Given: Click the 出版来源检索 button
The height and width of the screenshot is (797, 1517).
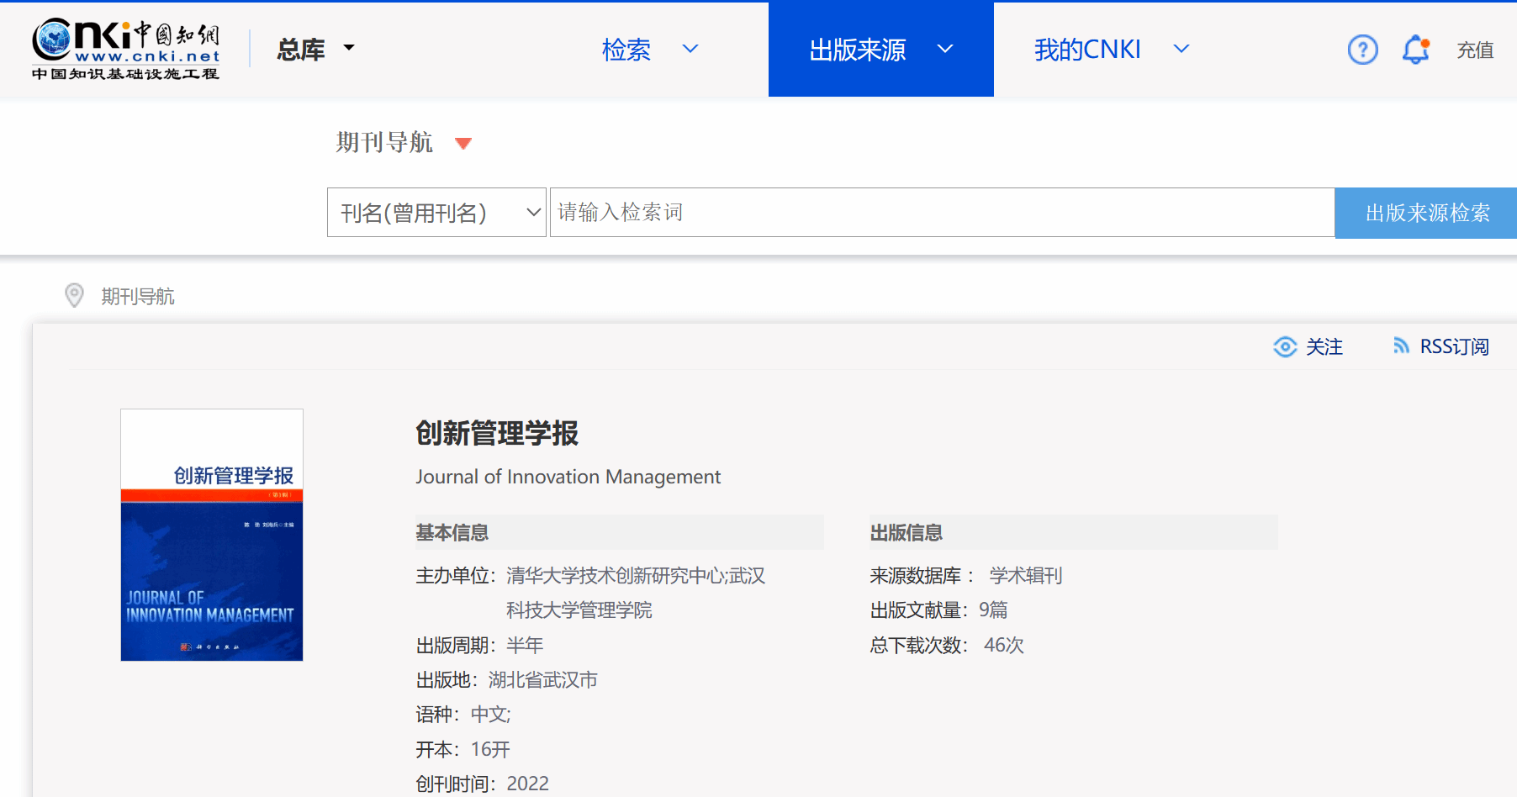Looking at the screenshot, I should click(1426, 213).
